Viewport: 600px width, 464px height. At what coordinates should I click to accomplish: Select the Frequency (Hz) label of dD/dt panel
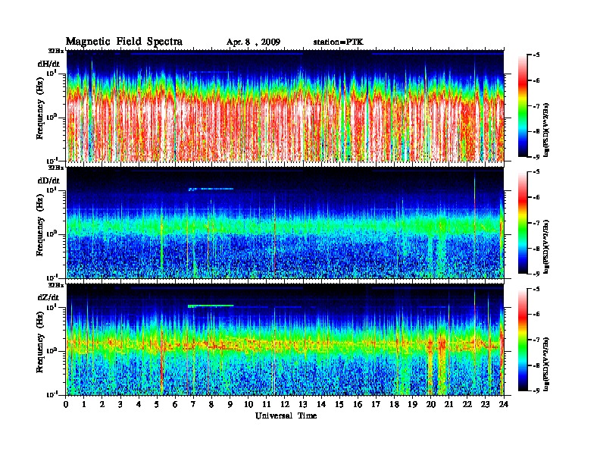click(x=40, y=226)
